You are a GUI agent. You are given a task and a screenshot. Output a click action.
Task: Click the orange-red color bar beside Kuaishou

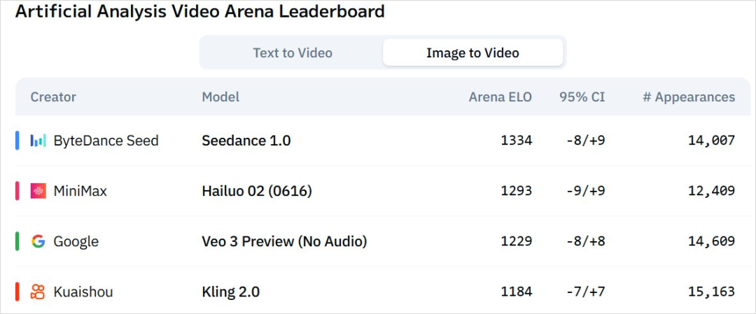click(17, 292)
